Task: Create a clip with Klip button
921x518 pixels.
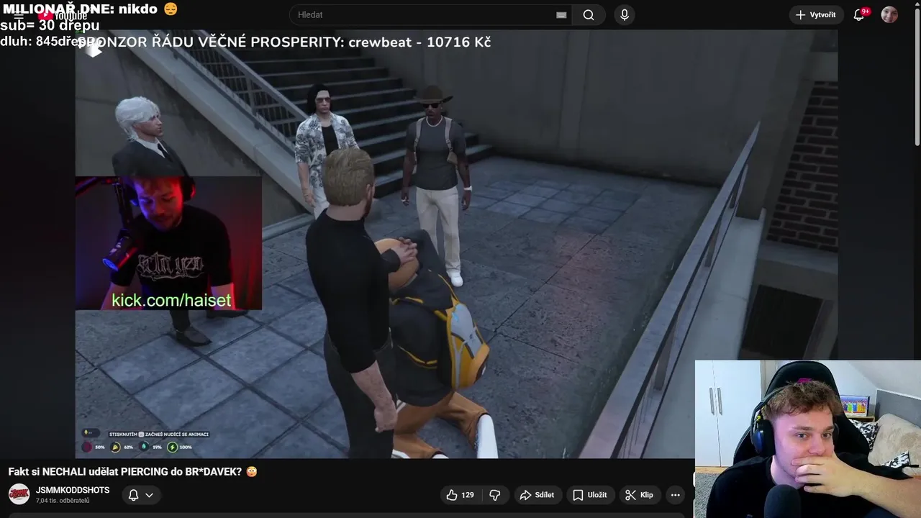Action: coord(639,495)
